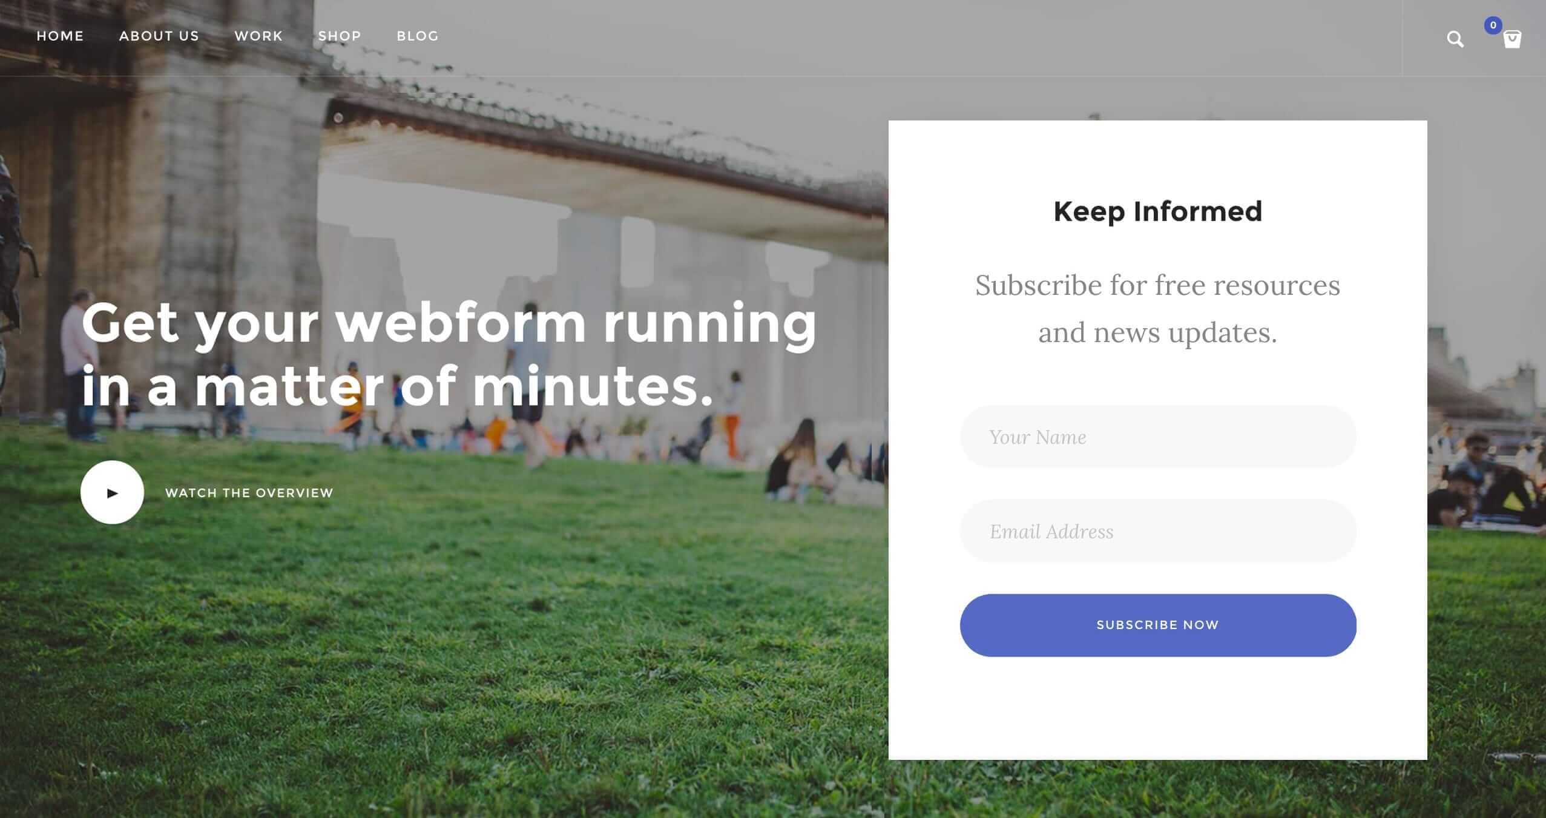
Task: Click the WATCH THE OVERVIEW link
Action: (x=249, y=492)
